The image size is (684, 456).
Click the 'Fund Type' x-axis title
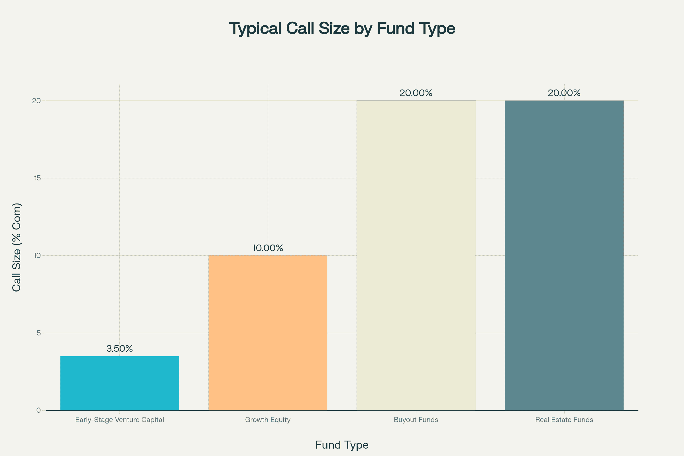(x=342, y=445)
